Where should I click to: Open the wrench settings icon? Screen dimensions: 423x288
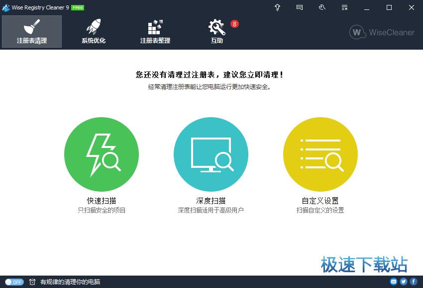(x=322, y=7)
